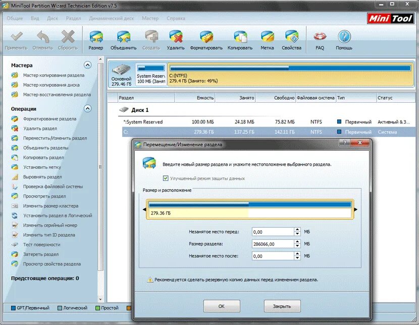This screenshot has height=325, width=419.
Task: Click the Форматировать toolbar icon
Action: click(206, 37)
